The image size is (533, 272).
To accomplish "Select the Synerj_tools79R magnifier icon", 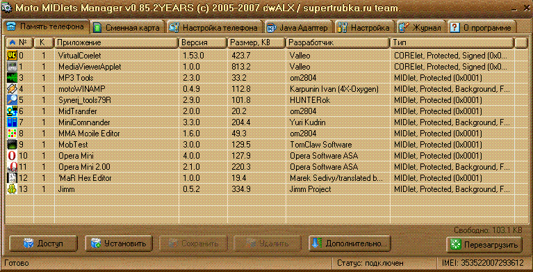I will pyautogui.click(x=12, y=99).
